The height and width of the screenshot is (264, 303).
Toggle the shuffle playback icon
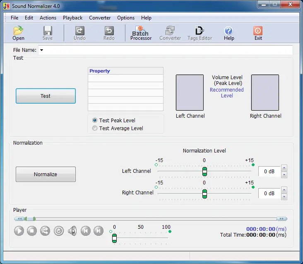[x=45, y=231]
